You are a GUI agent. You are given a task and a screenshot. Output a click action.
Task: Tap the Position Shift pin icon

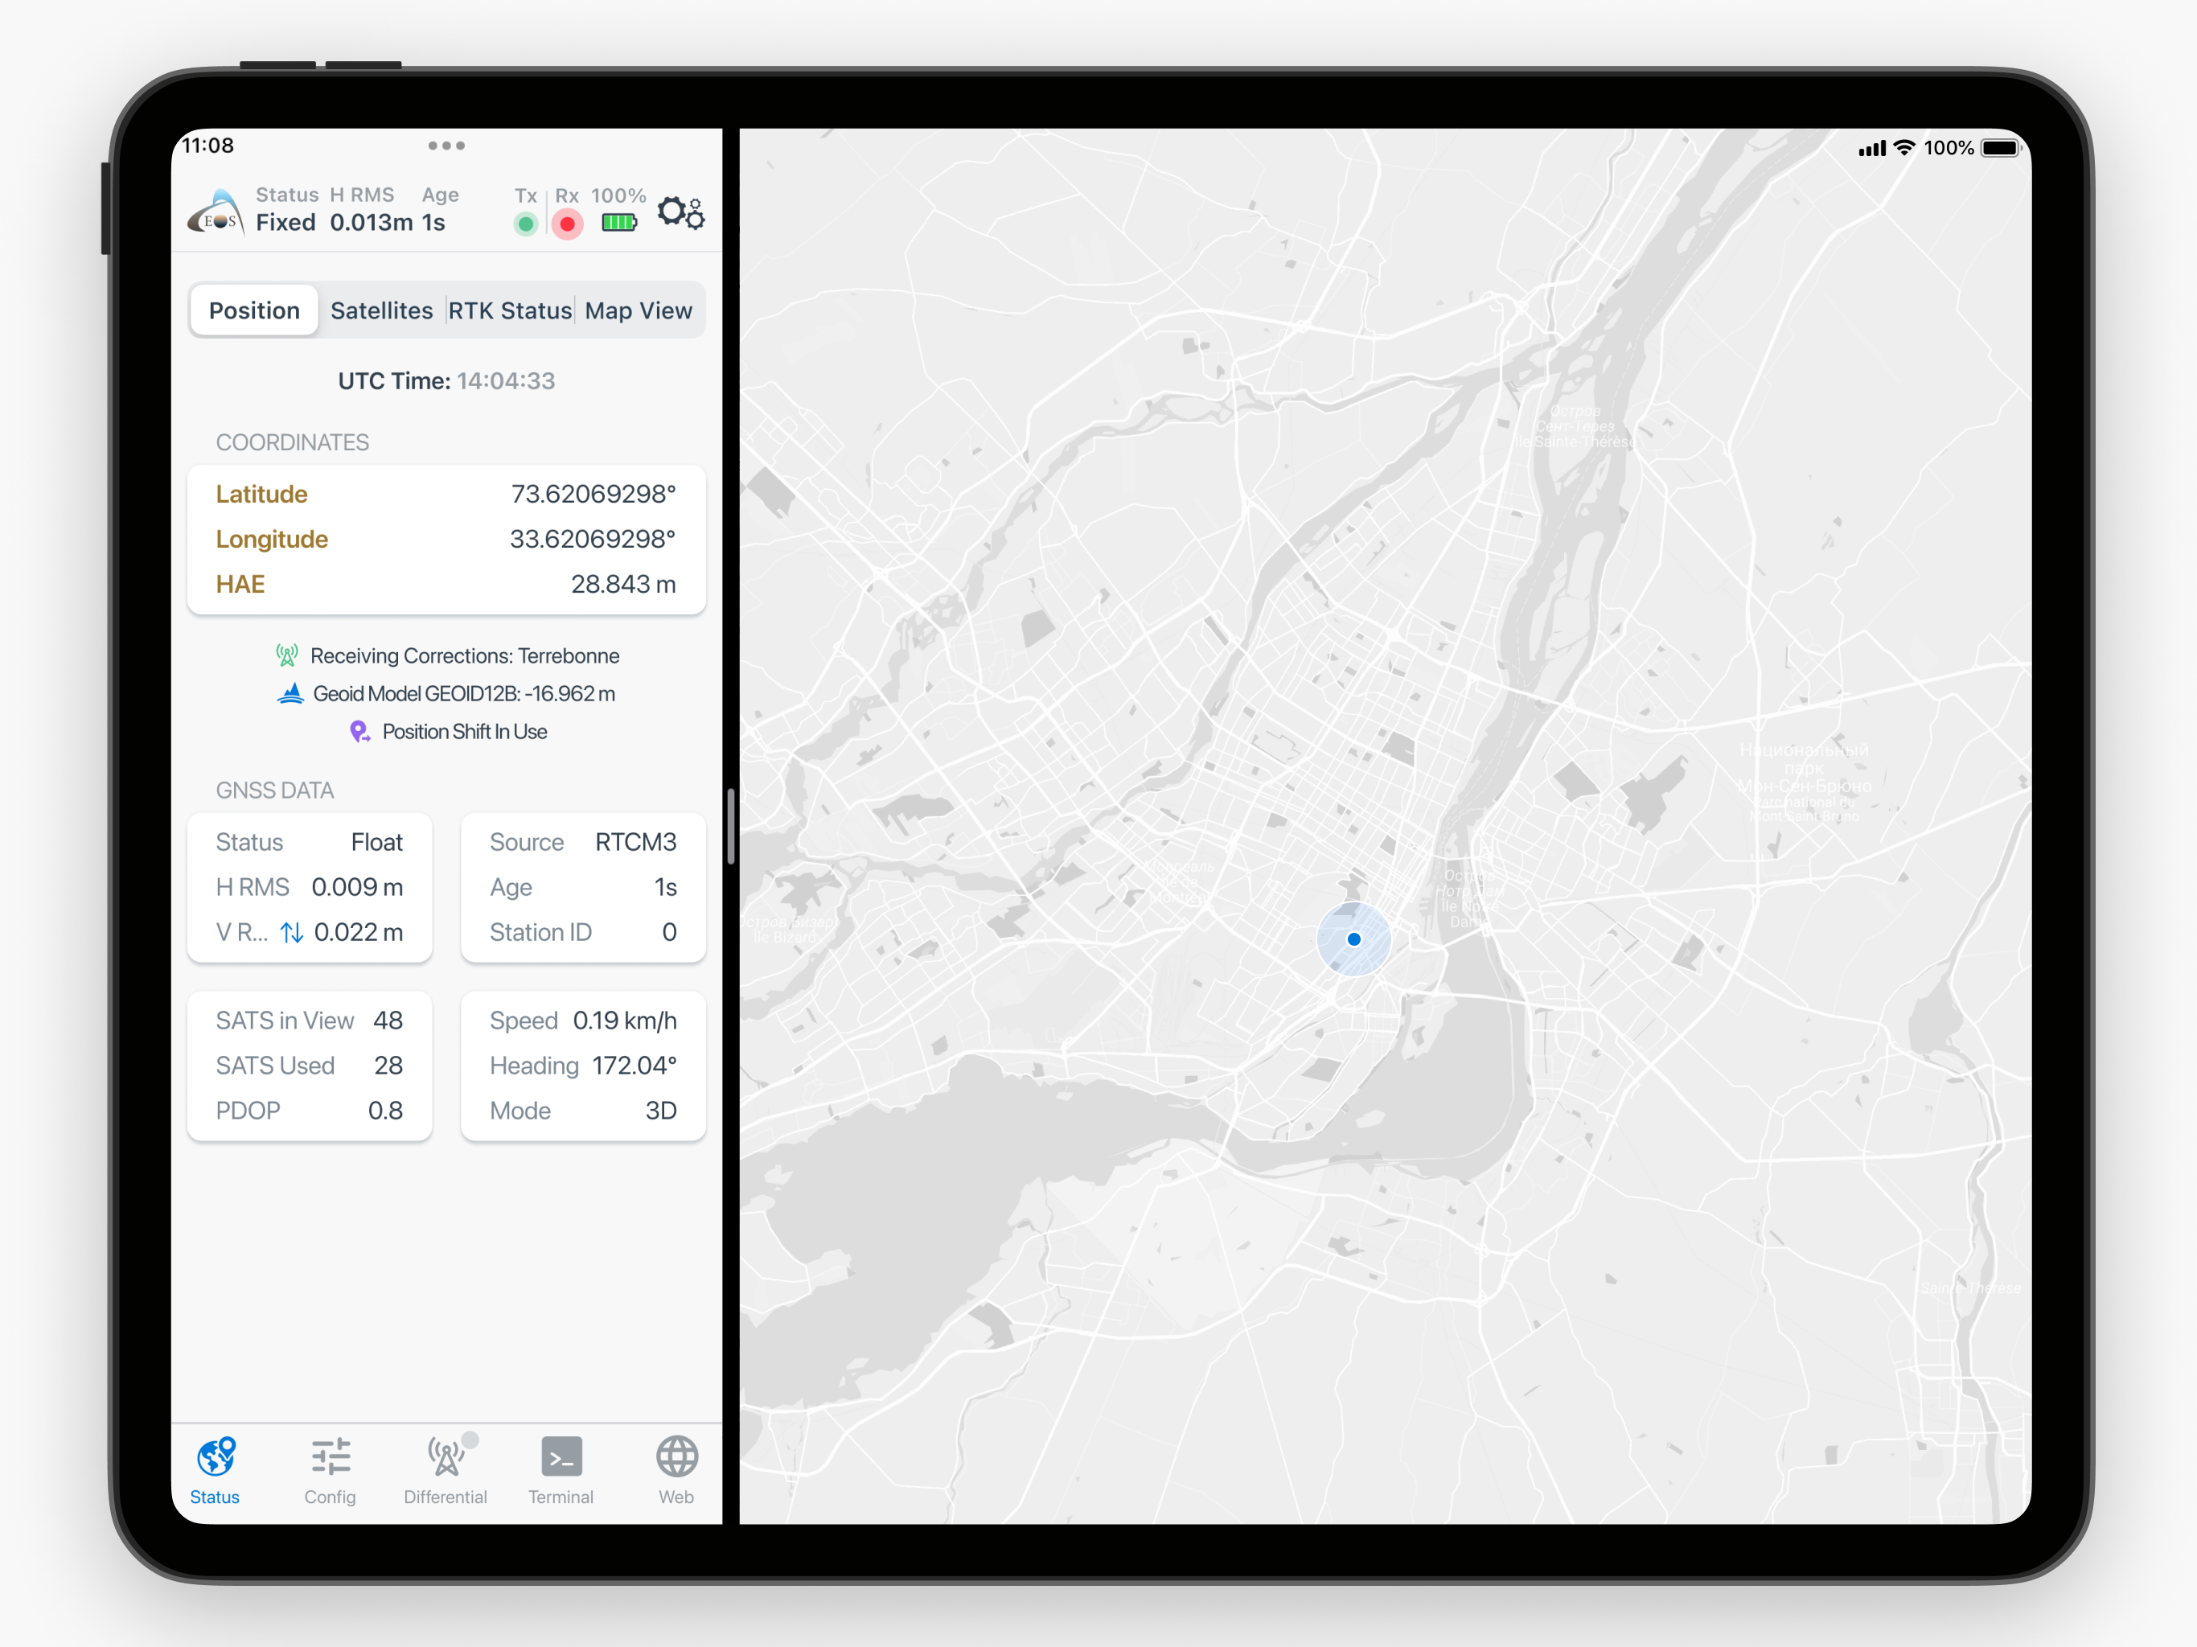[359, 732]
